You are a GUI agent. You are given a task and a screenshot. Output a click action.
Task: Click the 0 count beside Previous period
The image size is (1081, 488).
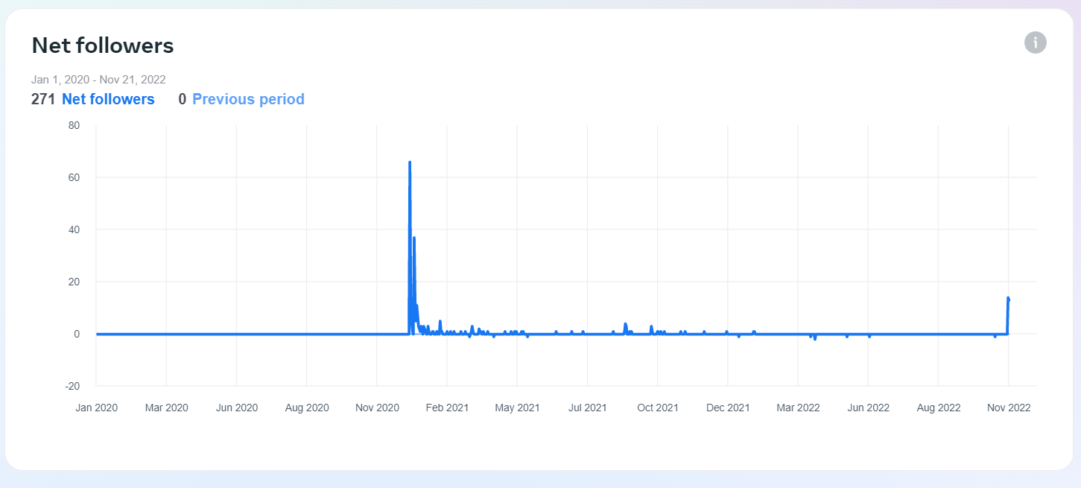[x=182, y=99]
